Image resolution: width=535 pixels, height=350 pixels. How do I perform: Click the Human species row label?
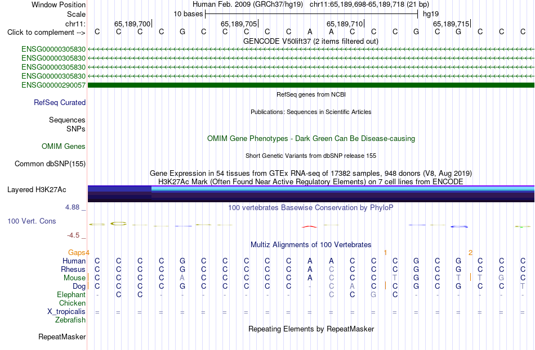[x=74, y=261]
